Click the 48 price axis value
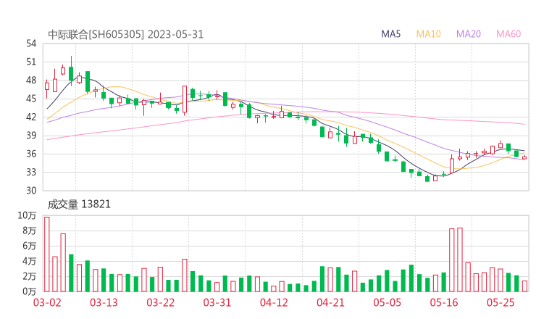Viewport: 536px width, 319px height. [31, 80]
